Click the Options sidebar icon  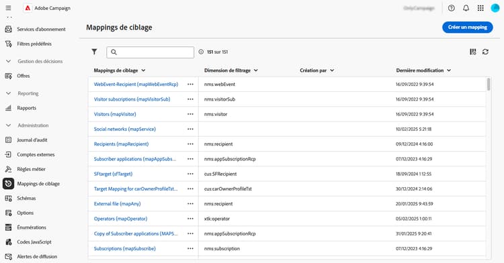point(8,213)
